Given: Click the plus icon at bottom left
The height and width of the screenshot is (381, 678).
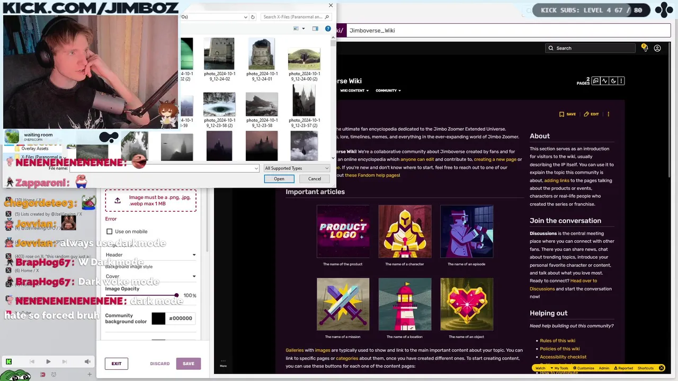Looking at the screenshot, I should [x=90, y=375].
